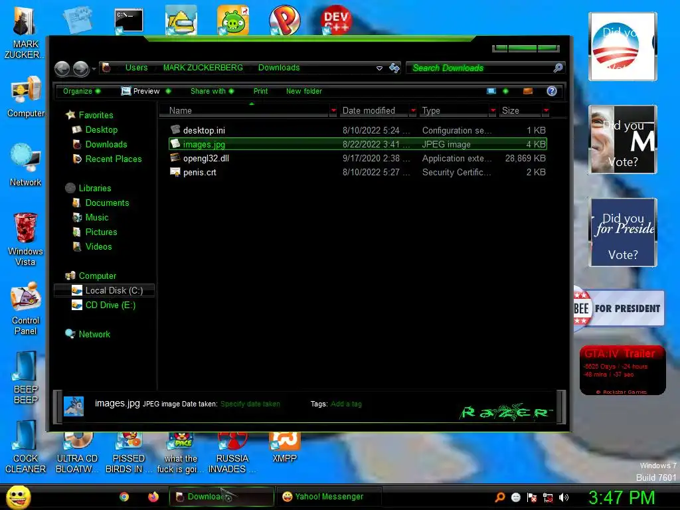Select the opengl32.dll file
The height and width of the screenshot is (510, 680).
click(358, 158)
